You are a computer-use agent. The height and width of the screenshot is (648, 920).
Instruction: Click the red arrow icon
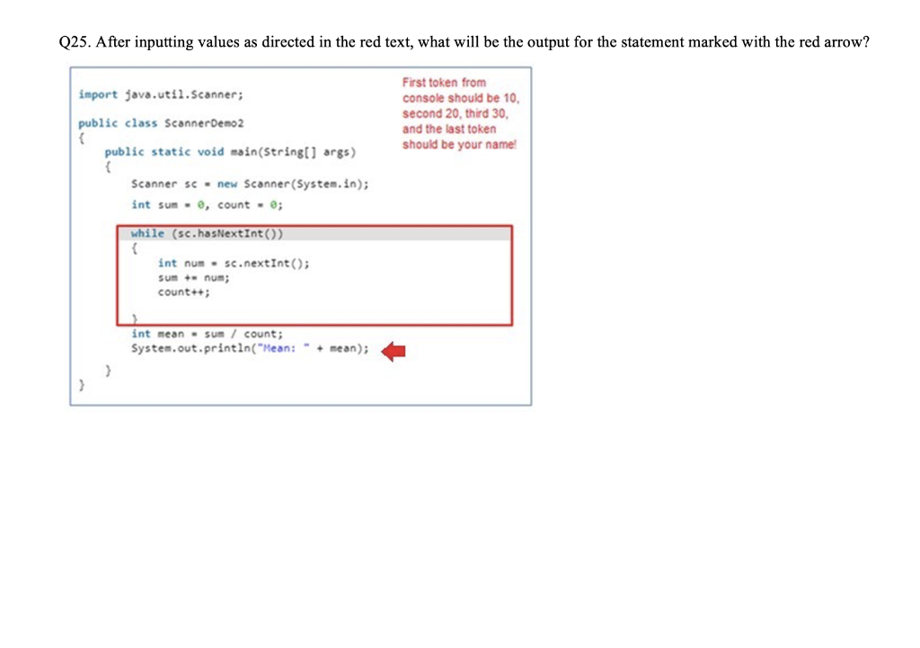click(393, 350)
